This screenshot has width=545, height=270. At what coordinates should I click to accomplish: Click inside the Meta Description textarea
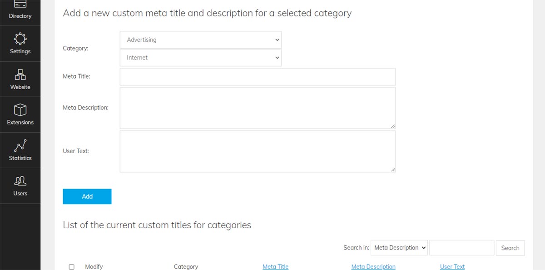258,108
